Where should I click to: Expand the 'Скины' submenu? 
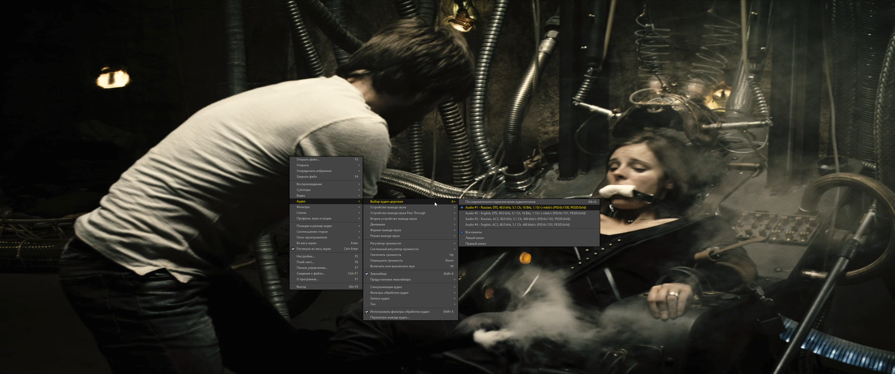click(326, 213)
